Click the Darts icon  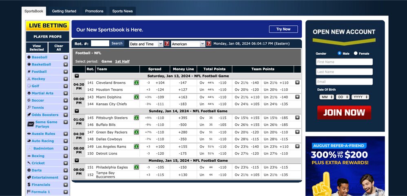(29, 170)
